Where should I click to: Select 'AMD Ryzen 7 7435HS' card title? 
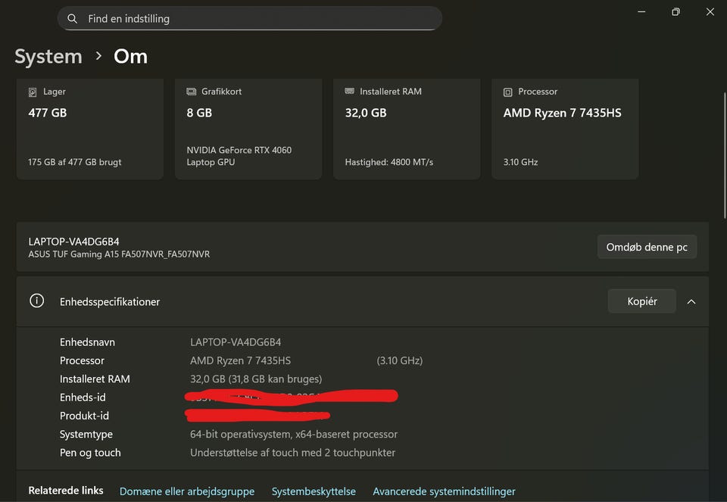point(562,113)
